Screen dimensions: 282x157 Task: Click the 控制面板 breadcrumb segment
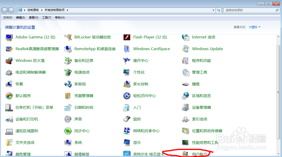[33, 10]
